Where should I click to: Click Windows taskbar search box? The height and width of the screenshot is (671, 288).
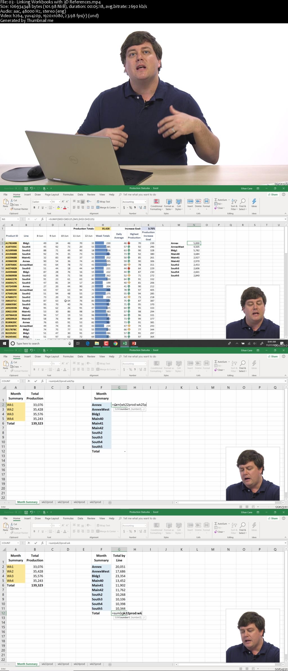(x=41, y=343)
